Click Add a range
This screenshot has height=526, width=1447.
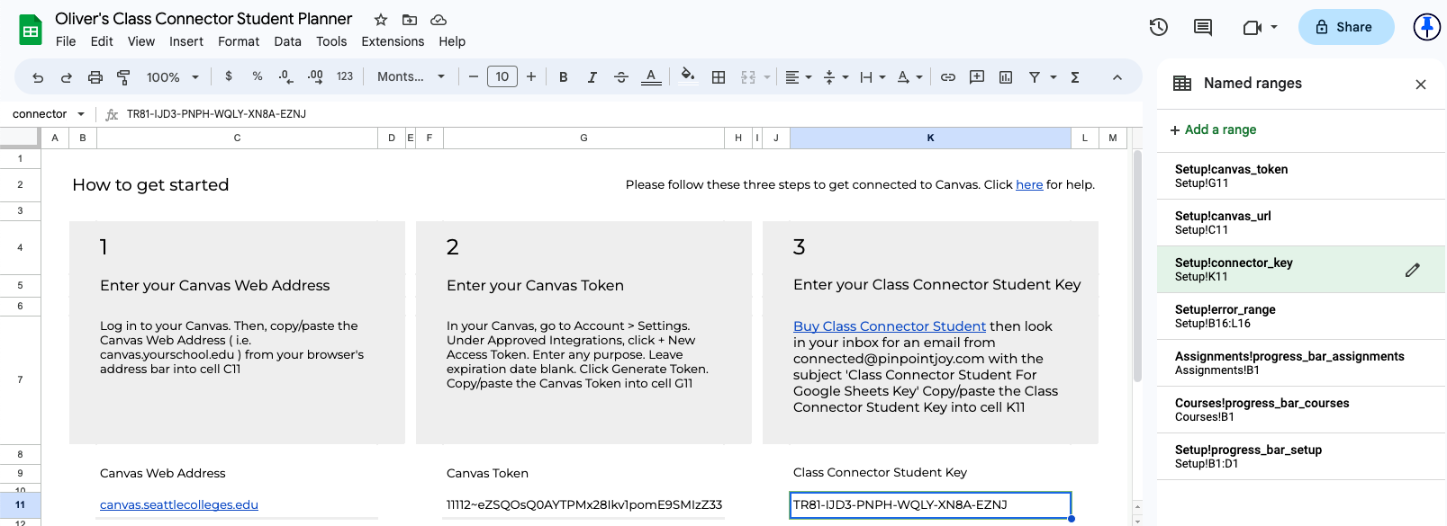pos(1213,129)
